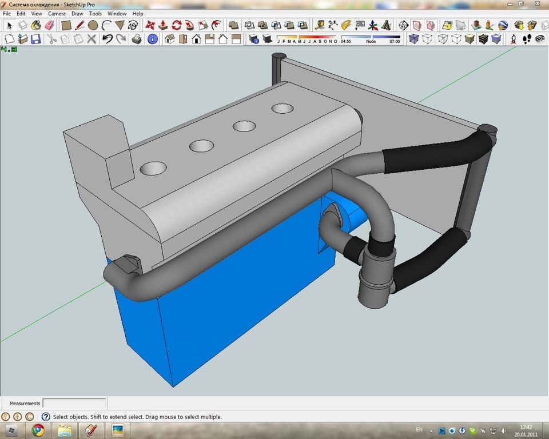Adjust the shadow month date slider
The width and height of the screenshot is (549, 439).
coord(307,38)
